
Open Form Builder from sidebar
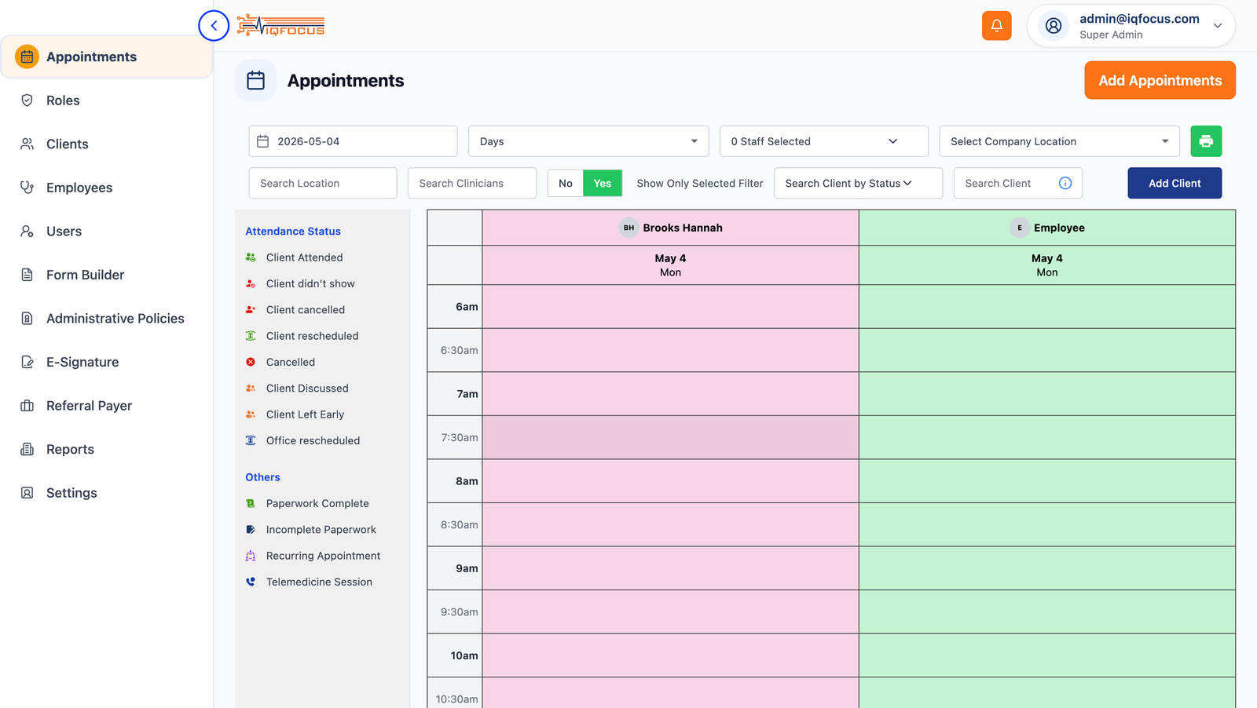tap(106, 275)
